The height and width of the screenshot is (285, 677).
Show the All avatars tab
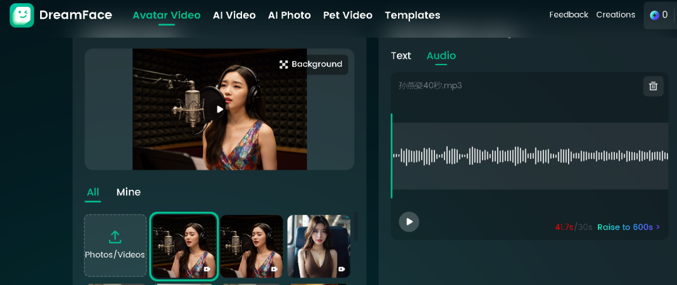tap(93, 192)
